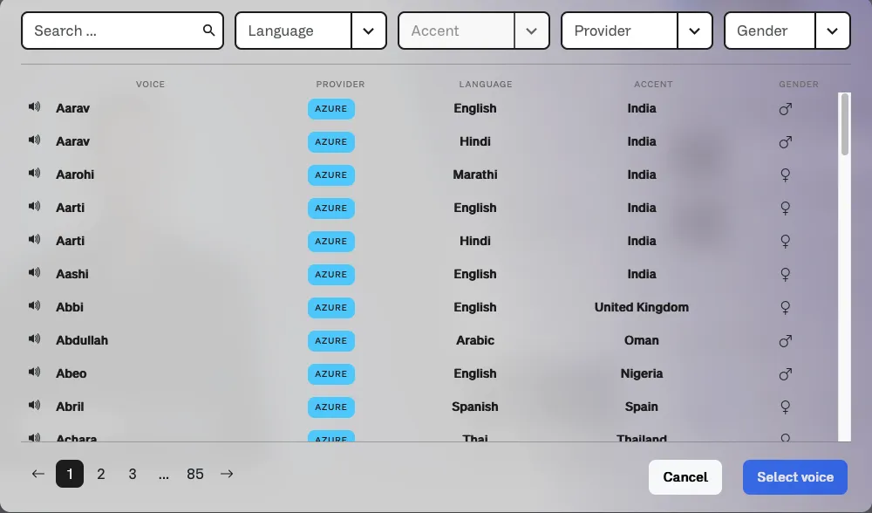872x513 pixels.
Task: Open the Language filter dropdown
Action: 311,31
